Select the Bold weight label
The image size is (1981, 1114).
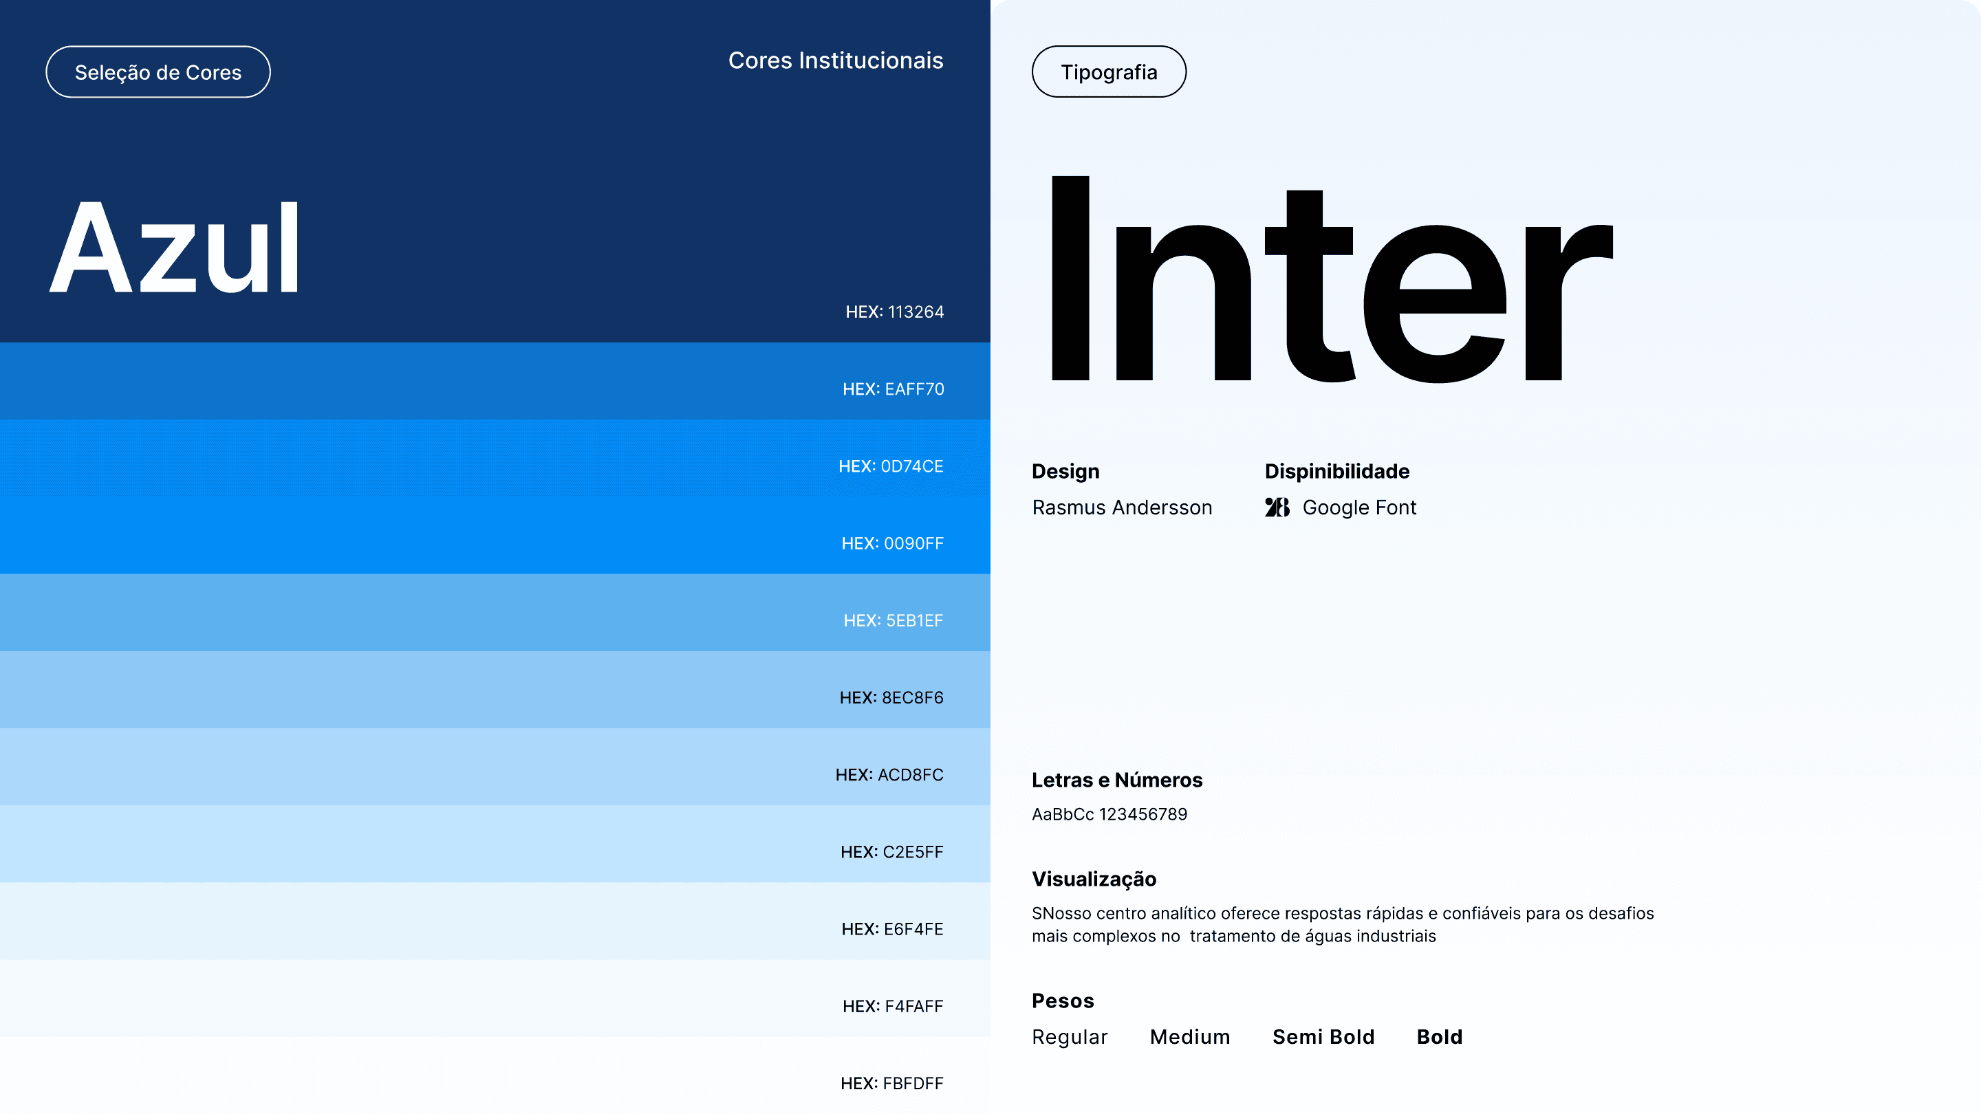click(x=1439, y=1037)
